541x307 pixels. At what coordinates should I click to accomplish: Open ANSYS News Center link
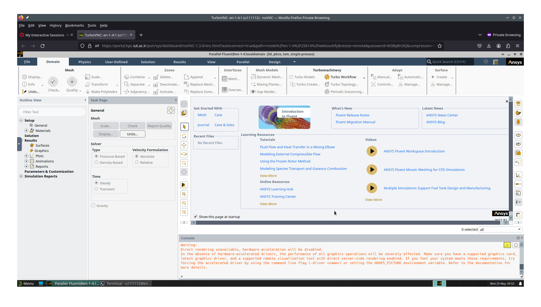click(442, 115)
